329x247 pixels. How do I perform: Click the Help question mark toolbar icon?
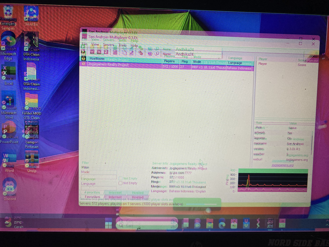point(150,53)
